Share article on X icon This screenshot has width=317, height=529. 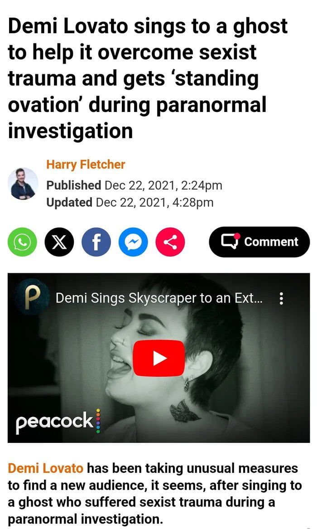[59, 242]
